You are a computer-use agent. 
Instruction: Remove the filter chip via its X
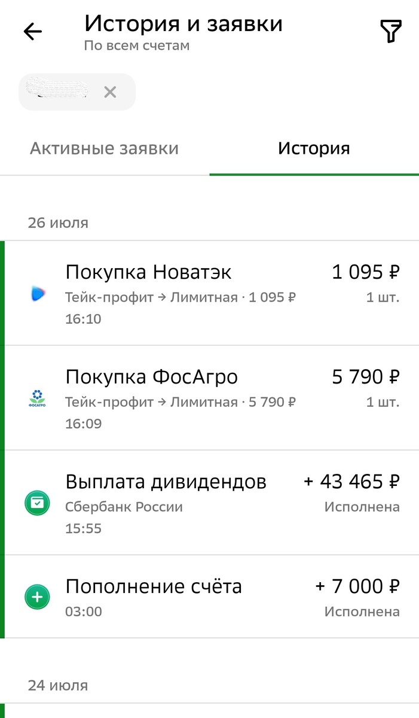(110, 92)
